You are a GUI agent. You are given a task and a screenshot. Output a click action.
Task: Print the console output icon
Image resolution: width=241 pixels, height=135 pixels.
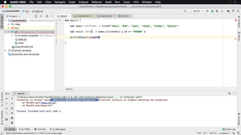click(x=12, y=118)
